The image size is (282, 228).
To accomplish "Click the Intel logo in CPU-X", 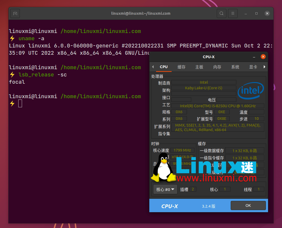I will (251, 91).
